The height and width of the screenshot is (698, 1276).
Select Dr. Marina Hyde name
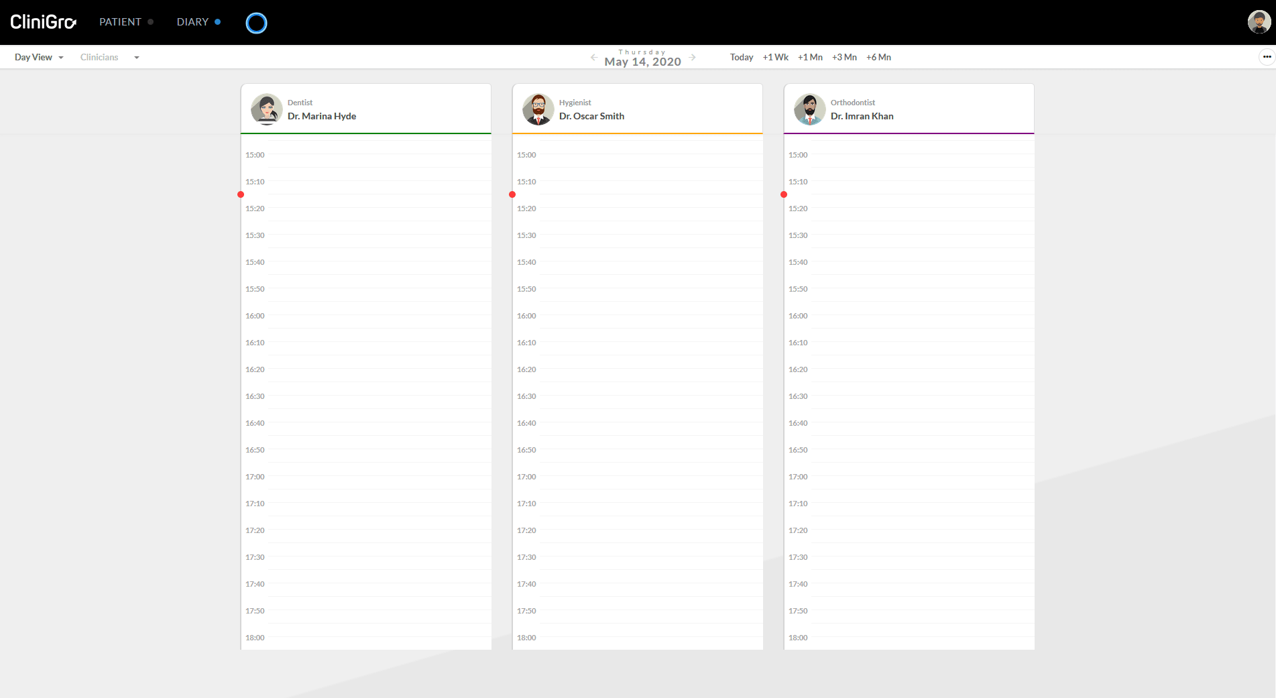(322, 116)
